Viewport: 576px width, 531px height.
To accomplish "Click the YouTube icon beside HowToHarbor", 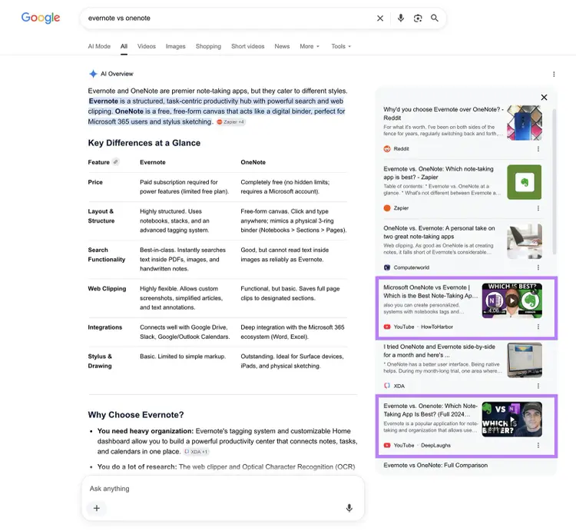I will tap(387, 327).
